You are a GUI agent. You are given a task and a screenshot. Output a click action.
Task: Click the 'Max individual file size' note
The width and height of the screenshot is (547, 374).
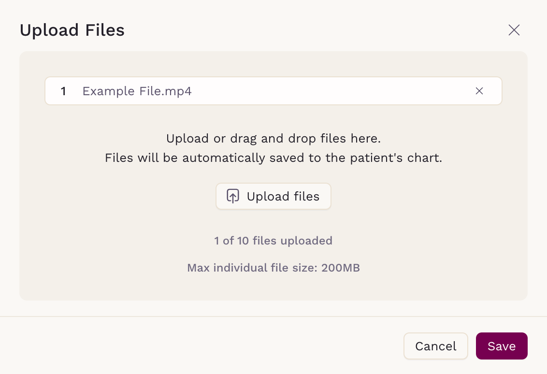[273, 268]
